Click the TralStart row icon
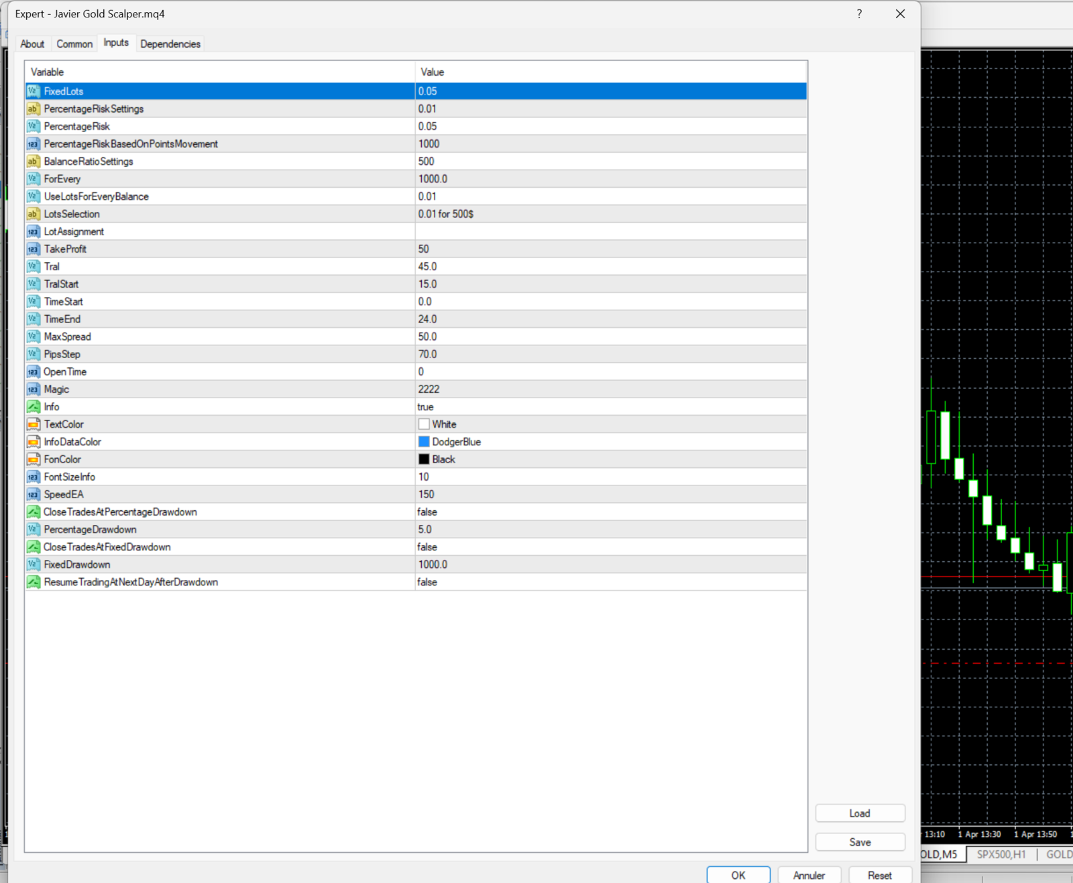The image size is (1073, 883). pos(33,284)
